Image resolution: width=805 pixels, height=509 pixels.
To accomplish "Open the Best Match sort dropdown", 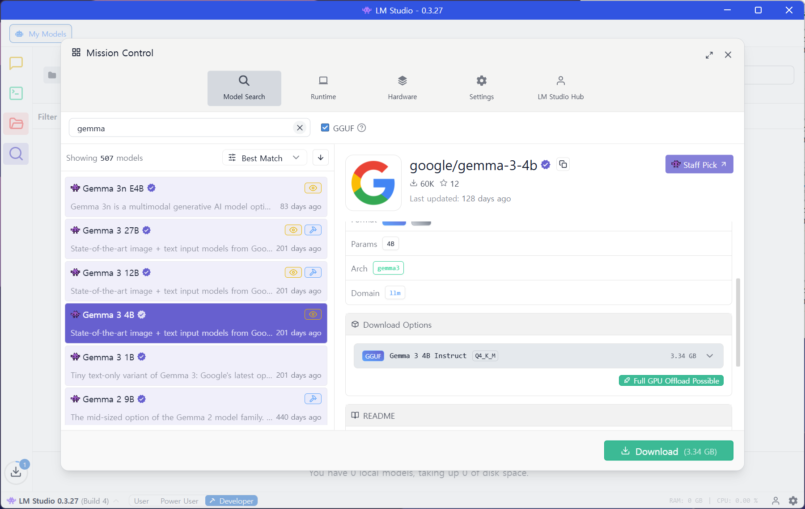I will click(264, 158).
